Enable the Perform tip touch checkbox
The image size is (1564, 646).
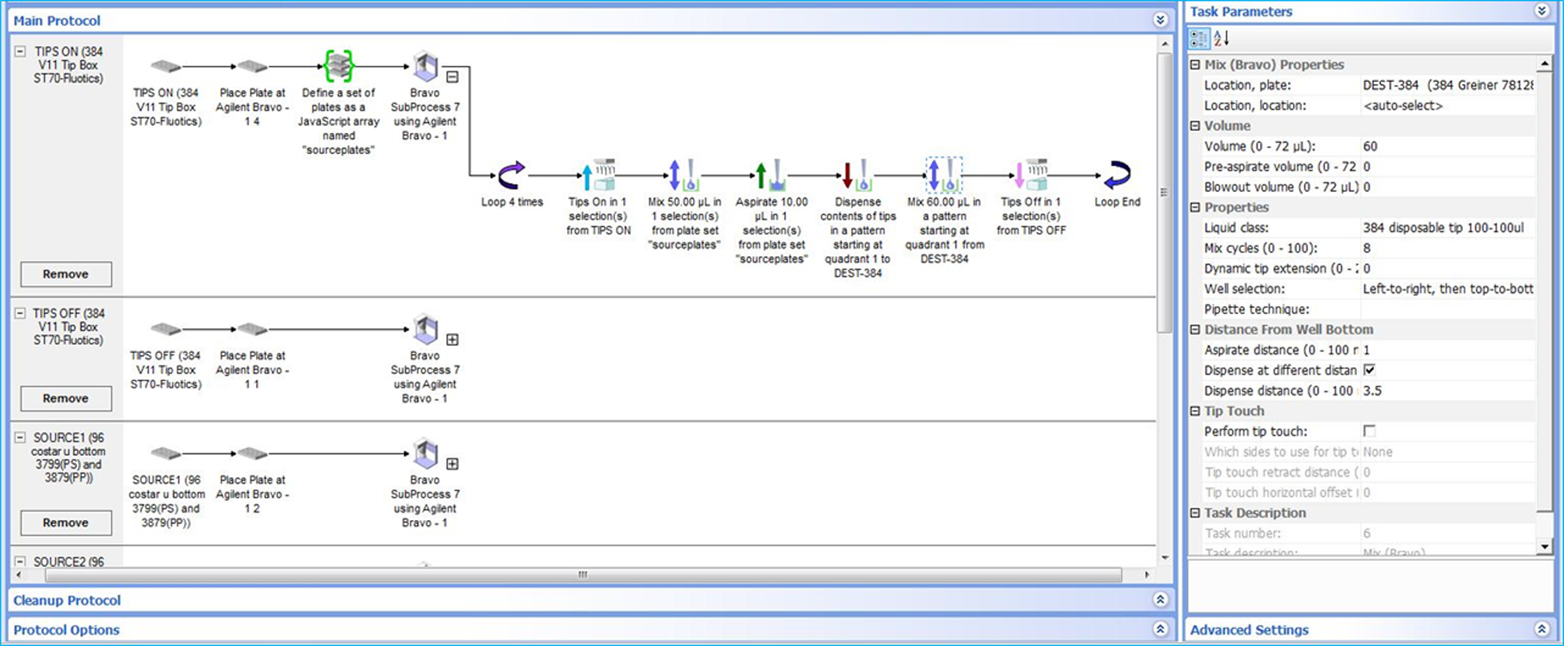pyautogui.click(x=1369, y=431)
